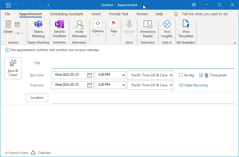Open the 5:00 PM end time dropdown

coord(123,85)
